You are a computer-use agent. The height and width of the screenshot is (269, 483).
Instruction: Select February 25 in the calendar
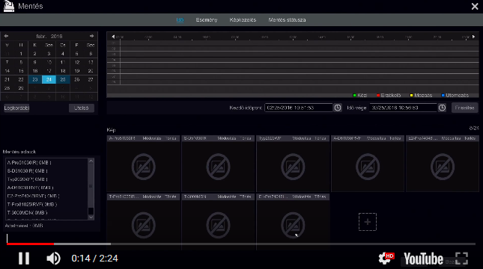click(63, 79)
